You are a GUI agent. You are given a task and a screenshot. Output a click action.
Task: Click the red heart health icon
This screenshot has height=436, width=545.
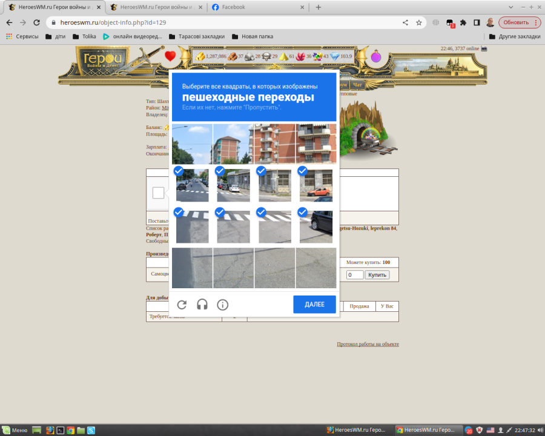170,56
